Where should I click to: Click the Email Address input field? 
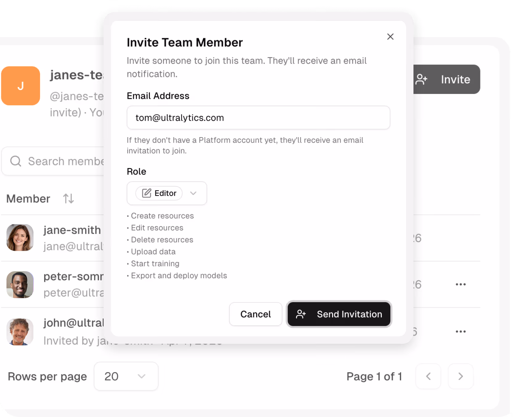point(258,118)
